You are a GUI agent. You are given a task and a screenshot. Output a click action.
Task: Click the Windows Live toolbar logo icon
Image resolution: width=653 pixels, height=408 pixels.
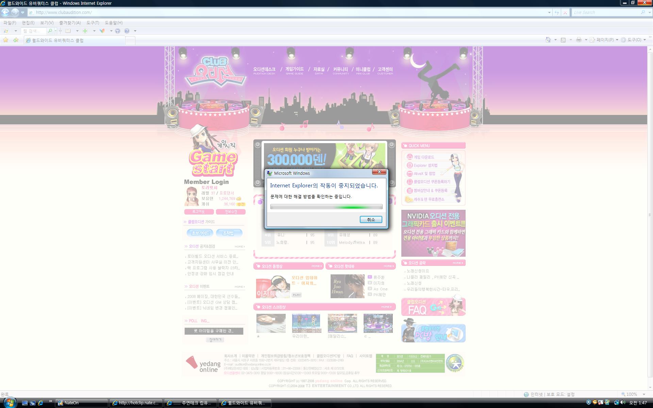click(x=6, y=31)
